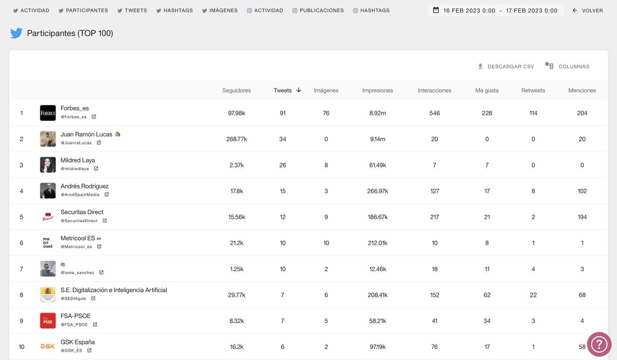This screenshot has height=360, width=617.
Task: Click Andrés Rodríguez mentions value 102
Action: 582,191
